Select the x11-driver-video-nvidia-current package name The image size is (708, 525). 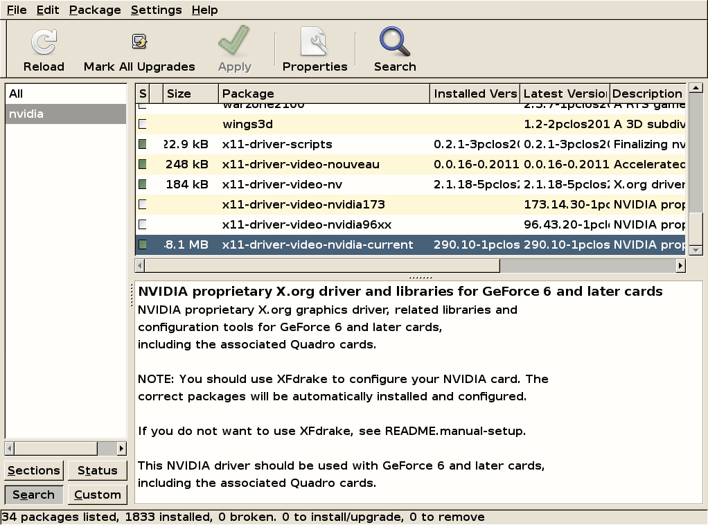tap(317, 244)
